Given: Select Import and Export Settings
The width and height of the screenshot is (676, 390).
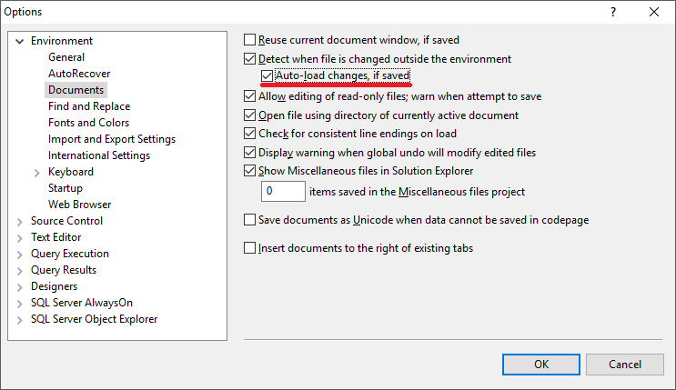Looking at the screenshot, I should [112, 139].
